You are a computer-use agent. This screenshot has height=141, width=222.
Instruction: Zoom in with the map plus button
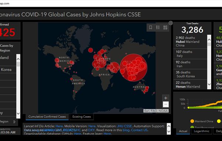pos(166,98)
